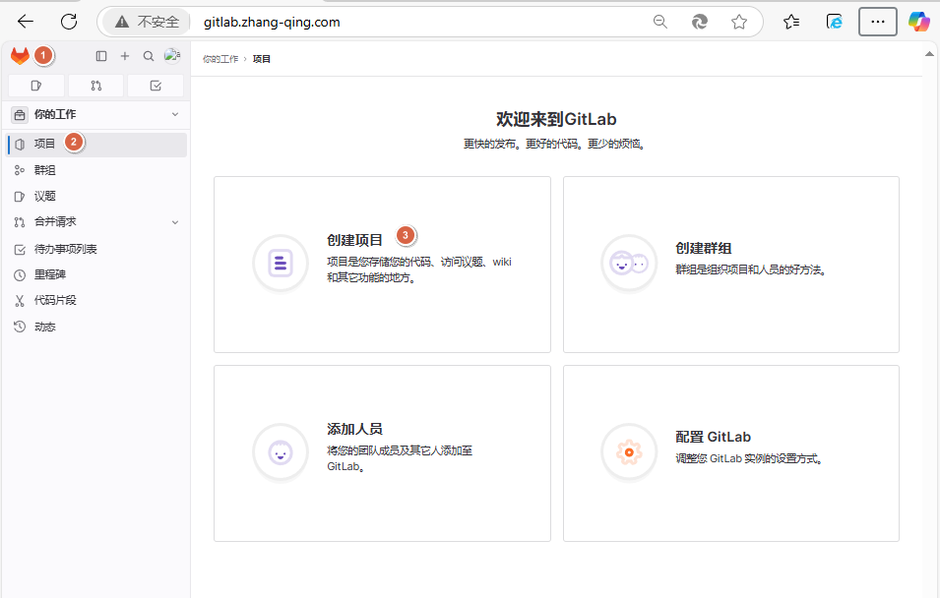Screen dimensions: 940x598
Task: Click the zoom magnifier in the address bar
Action: coord(660,23)
